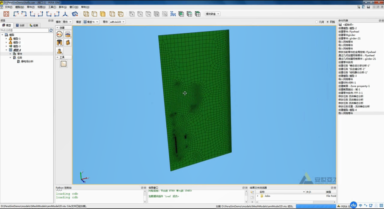Collapse the Create (创建) panel section

58,28
